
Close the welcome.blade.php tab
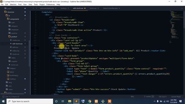tap(56, 8)
